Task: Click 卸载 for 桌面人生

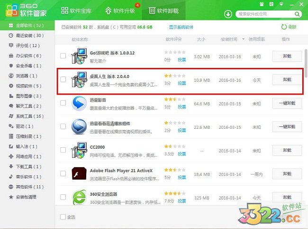Action: click(287, 79)
